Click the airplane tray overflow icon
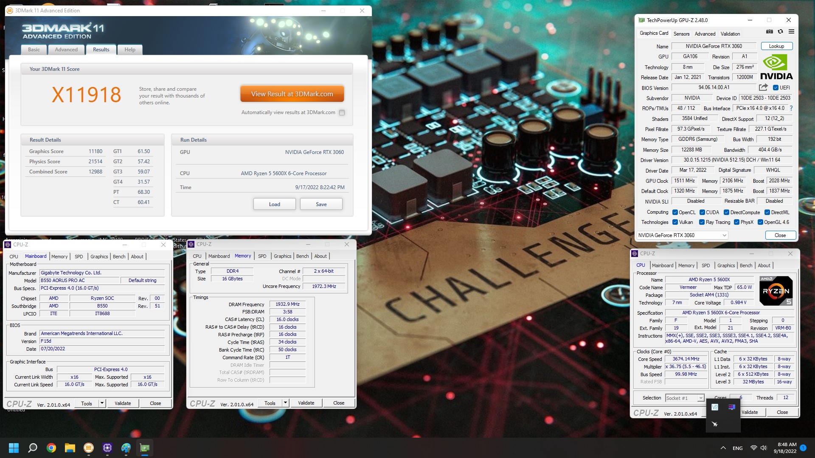The height and width of the screenshot is (458, 815). pyautogui.click(x=715, y=424)
